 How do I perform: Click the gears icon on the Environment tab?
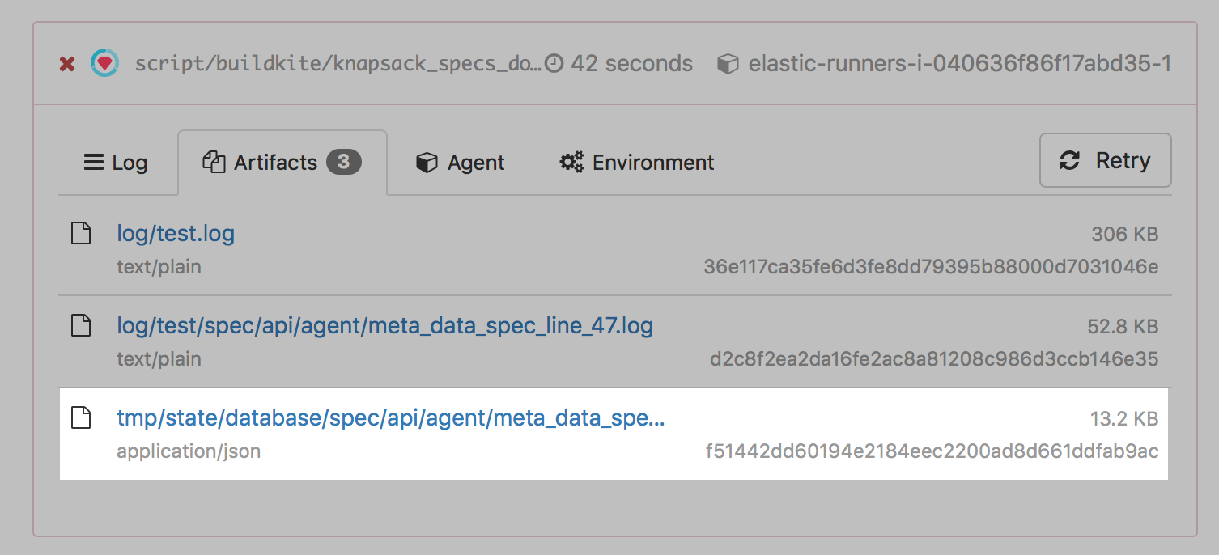coord(571,163)
